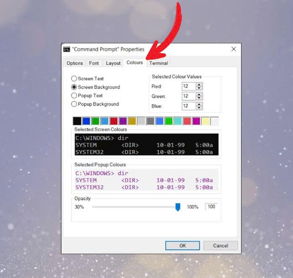Image resolution: width=293 pixels, height=278 pixels.
Task: Decrease the Blue value with down arrow
Action: tap(199, 108)
